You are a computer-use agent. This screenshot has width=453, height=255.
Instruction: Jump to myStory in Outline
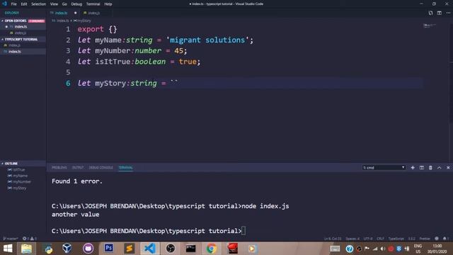pyautogui.click(x=19, y=188)
